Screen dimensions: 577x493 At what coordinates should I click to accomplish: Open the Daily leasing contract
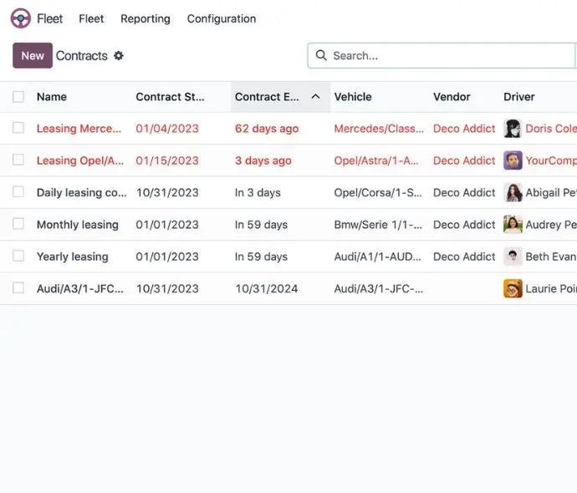click(82, 193)
